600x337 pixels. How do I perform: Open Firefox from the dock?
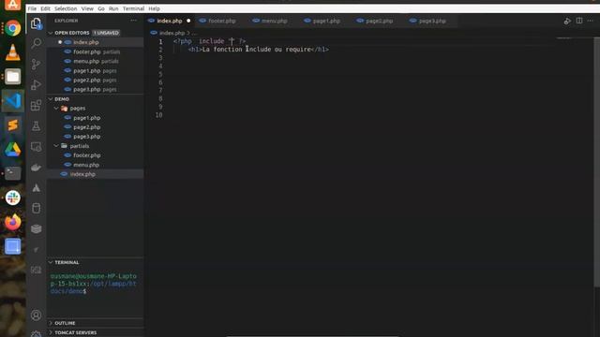(12, 222)
